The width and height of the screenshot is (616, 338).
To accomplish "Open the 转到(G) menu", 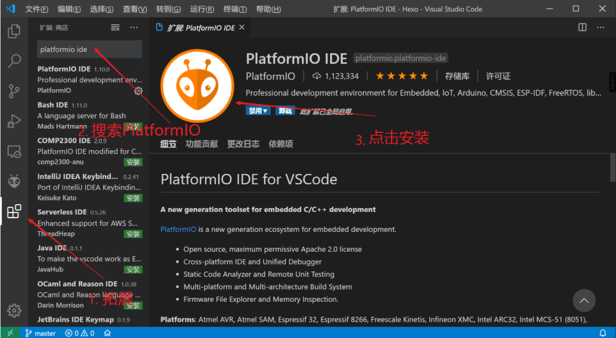I will tap(168, 9).
